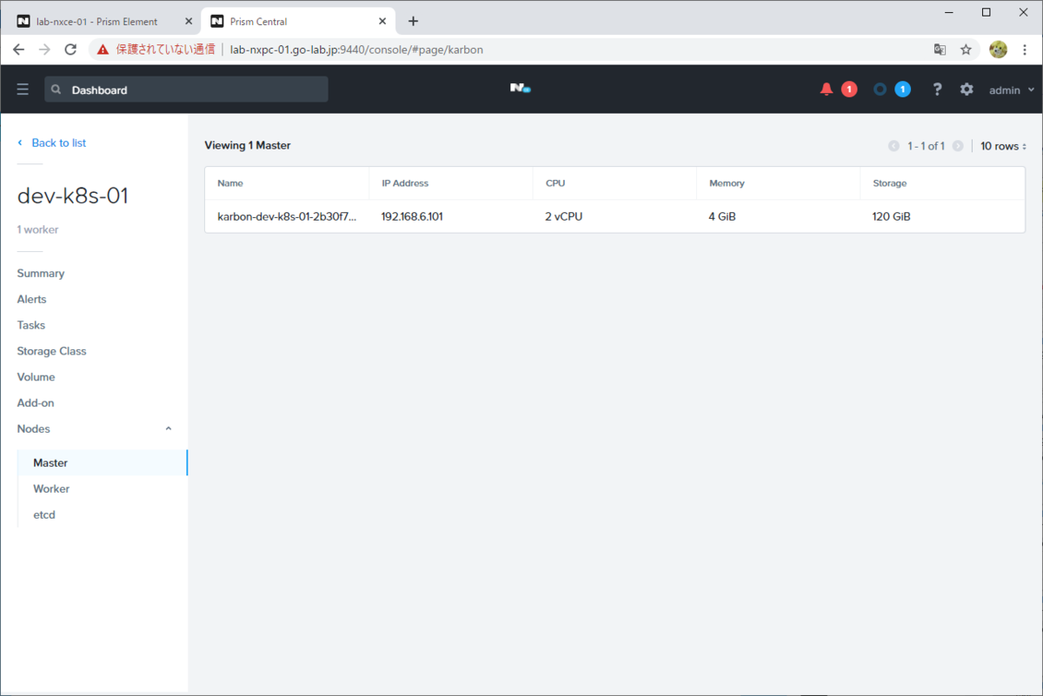Click the 2 vCPU cell

tap(564, 216)
